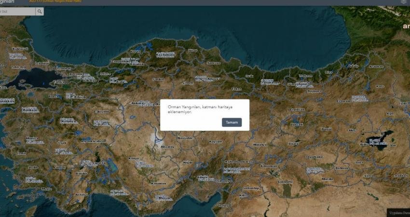
Task: Click the Ordu label on map
Action: [x=249, y=76]
